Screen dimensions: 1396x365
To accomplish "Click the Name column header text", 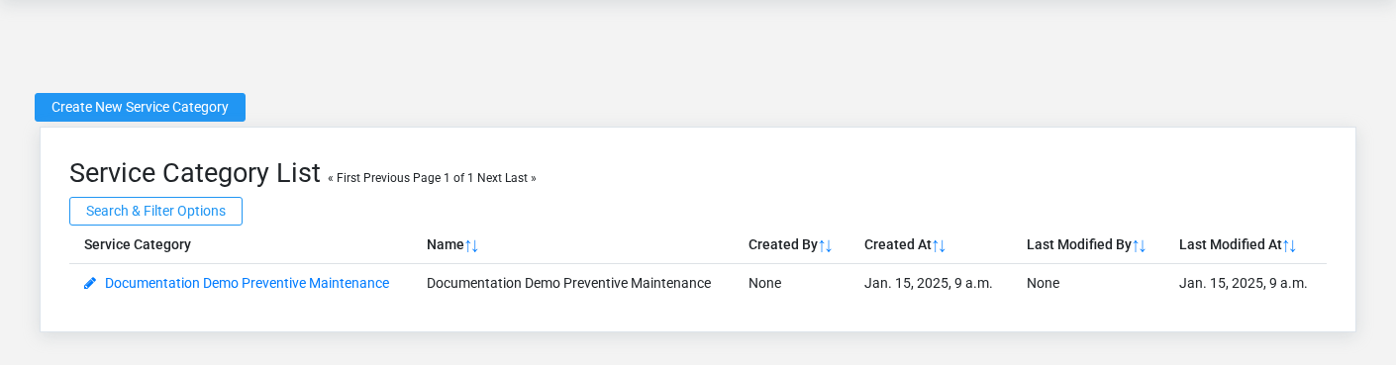I will click(x=446, y=244).
